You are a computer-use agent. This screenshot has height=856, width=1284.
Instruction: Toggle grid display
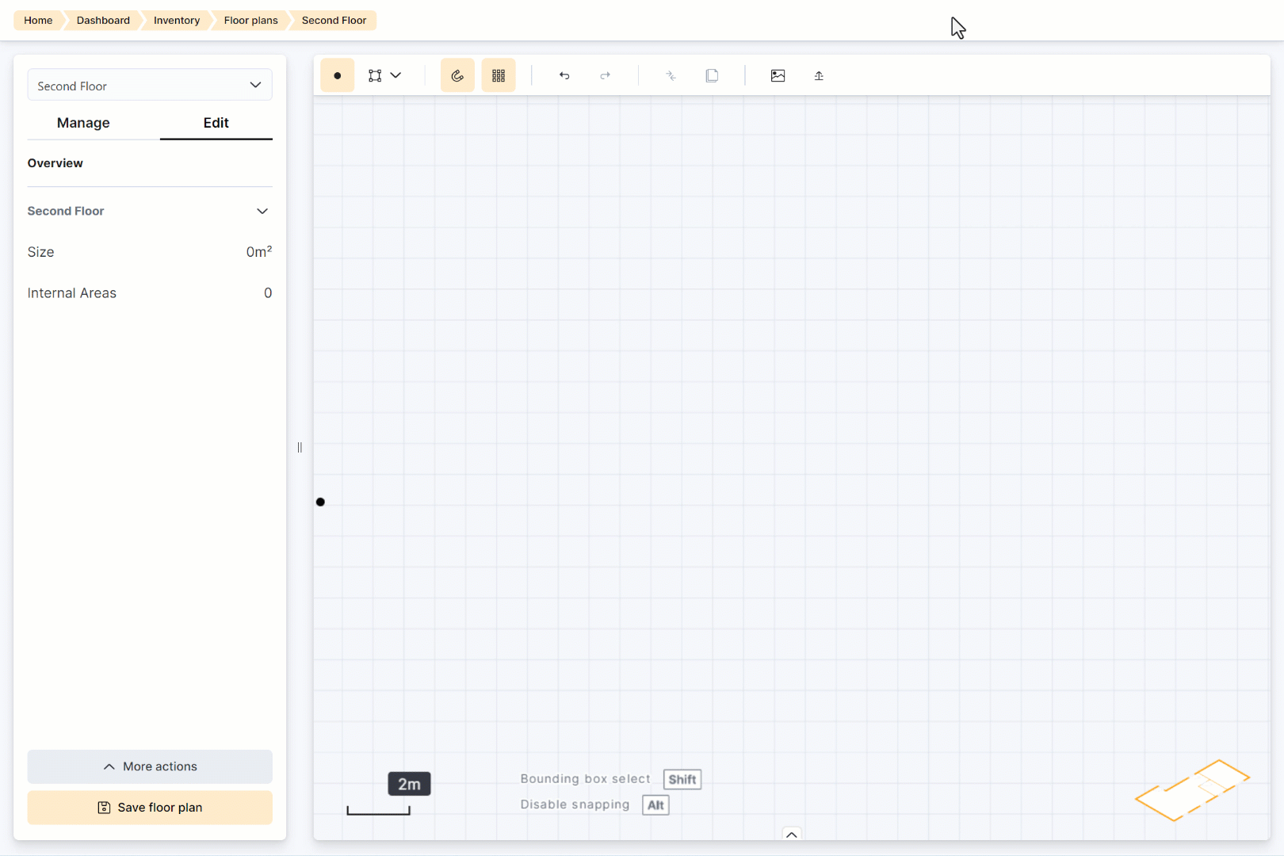499,75
